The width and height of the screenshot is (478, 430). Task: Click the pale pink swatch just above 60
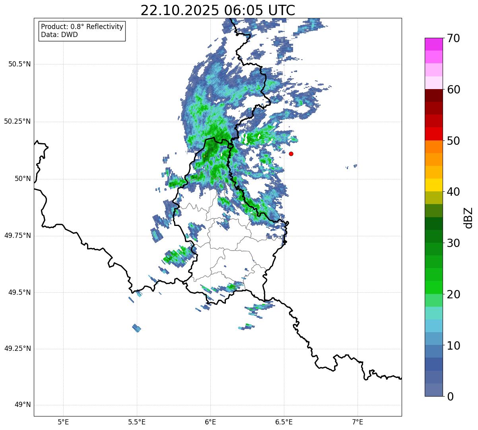433,83
